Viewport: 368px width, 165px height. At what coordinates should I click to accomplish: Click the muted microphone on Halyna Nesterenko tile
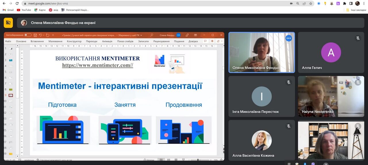coord(358,82)
